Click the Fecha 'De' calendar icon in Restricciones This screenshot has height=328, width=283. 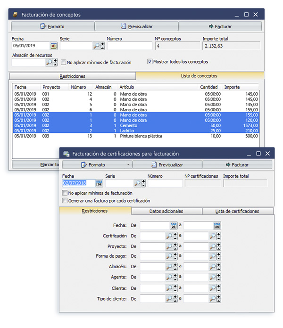pos(174,225)
